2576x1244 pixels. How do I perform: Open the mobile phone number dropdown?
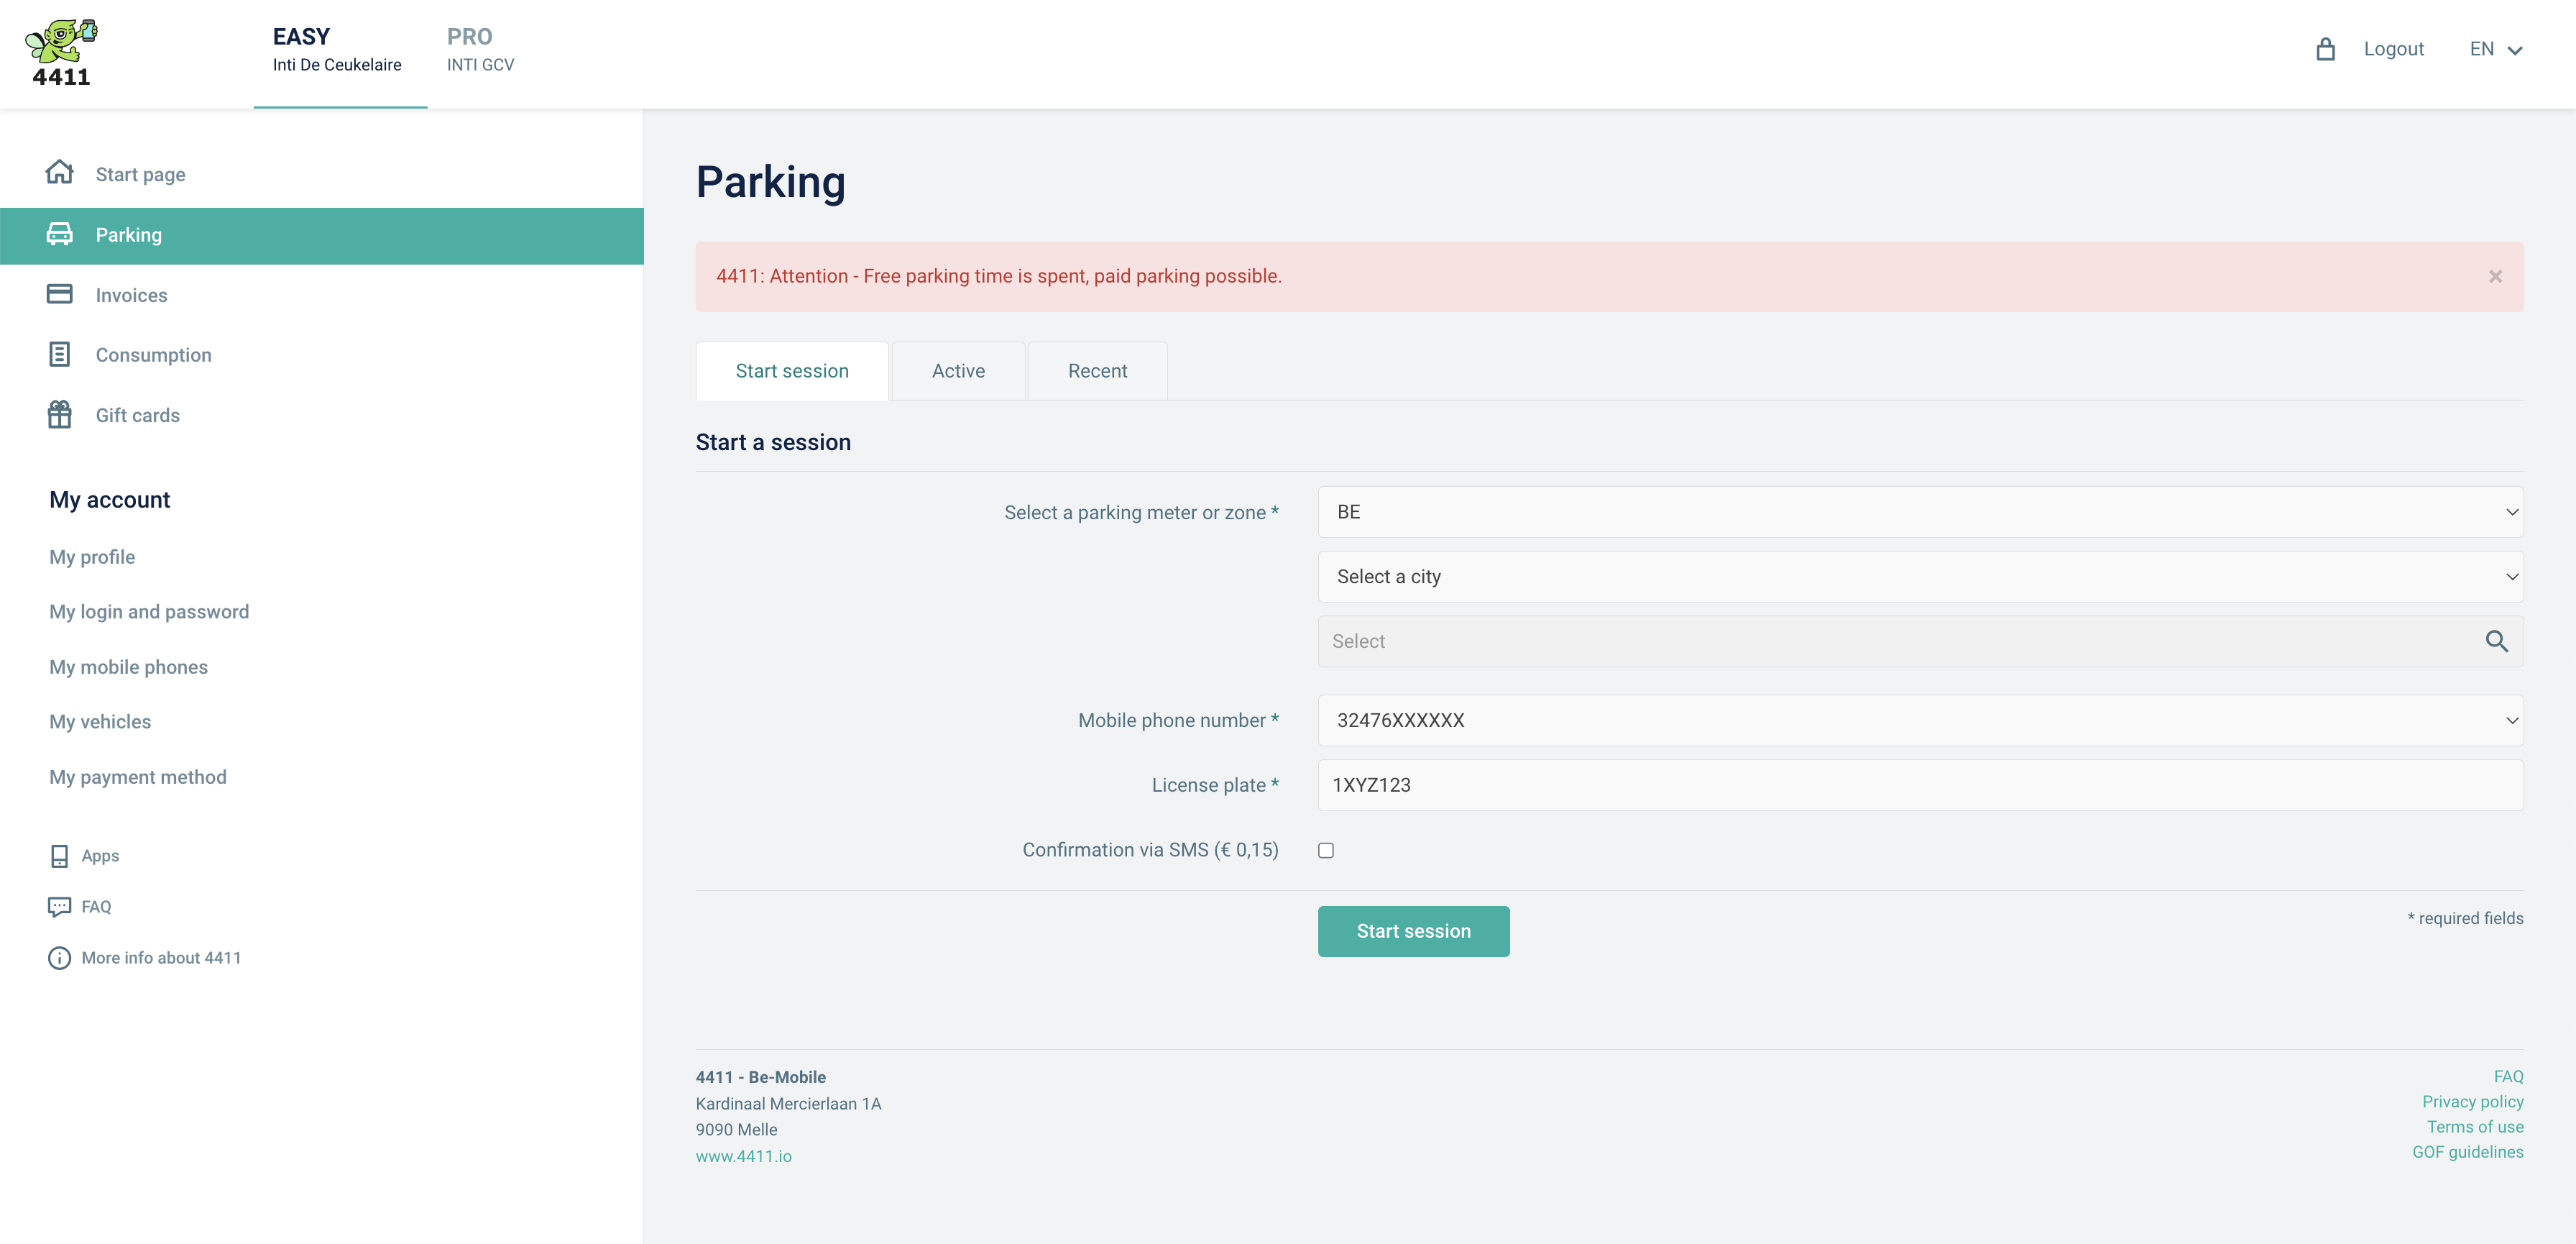[1920, 721]
